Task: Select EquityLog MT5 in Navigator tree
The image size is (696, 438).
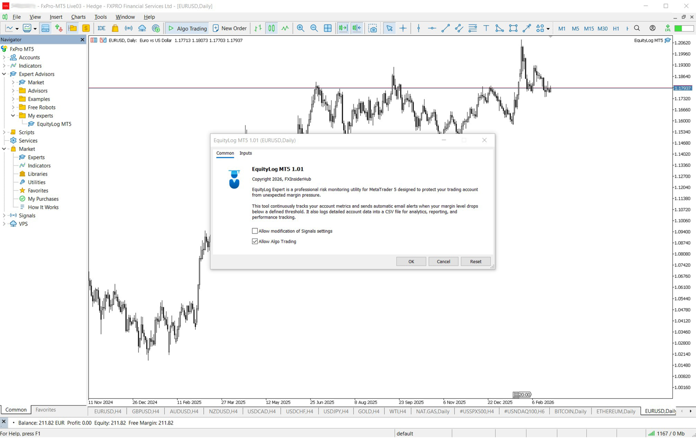Action: pos(54,124)
